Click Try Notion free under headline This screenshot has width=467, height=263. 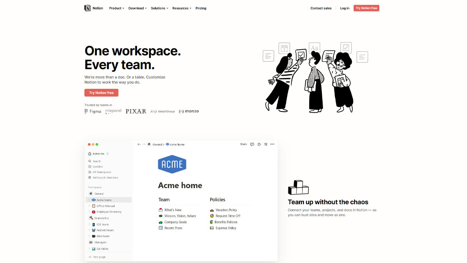click(x=101, y=93)
